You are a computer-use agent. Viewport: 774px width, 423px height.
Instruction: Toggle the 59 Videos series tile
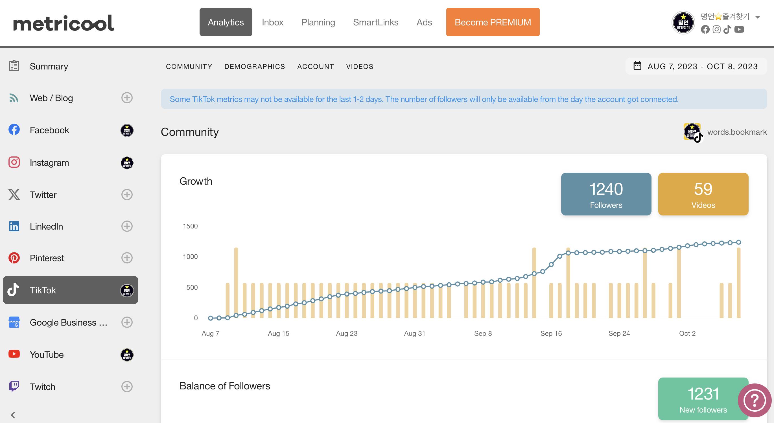point(703,194)
